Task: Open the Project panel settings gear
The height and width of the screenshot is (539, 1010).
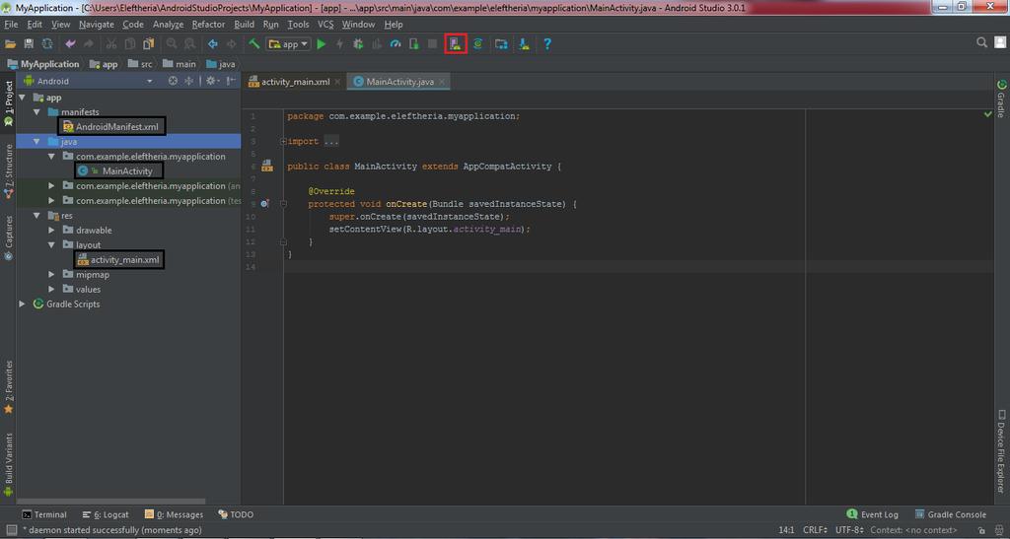Action: (211, 81)
